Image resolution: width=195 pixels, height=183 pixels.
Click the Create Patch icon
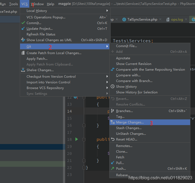pos(23,53)
